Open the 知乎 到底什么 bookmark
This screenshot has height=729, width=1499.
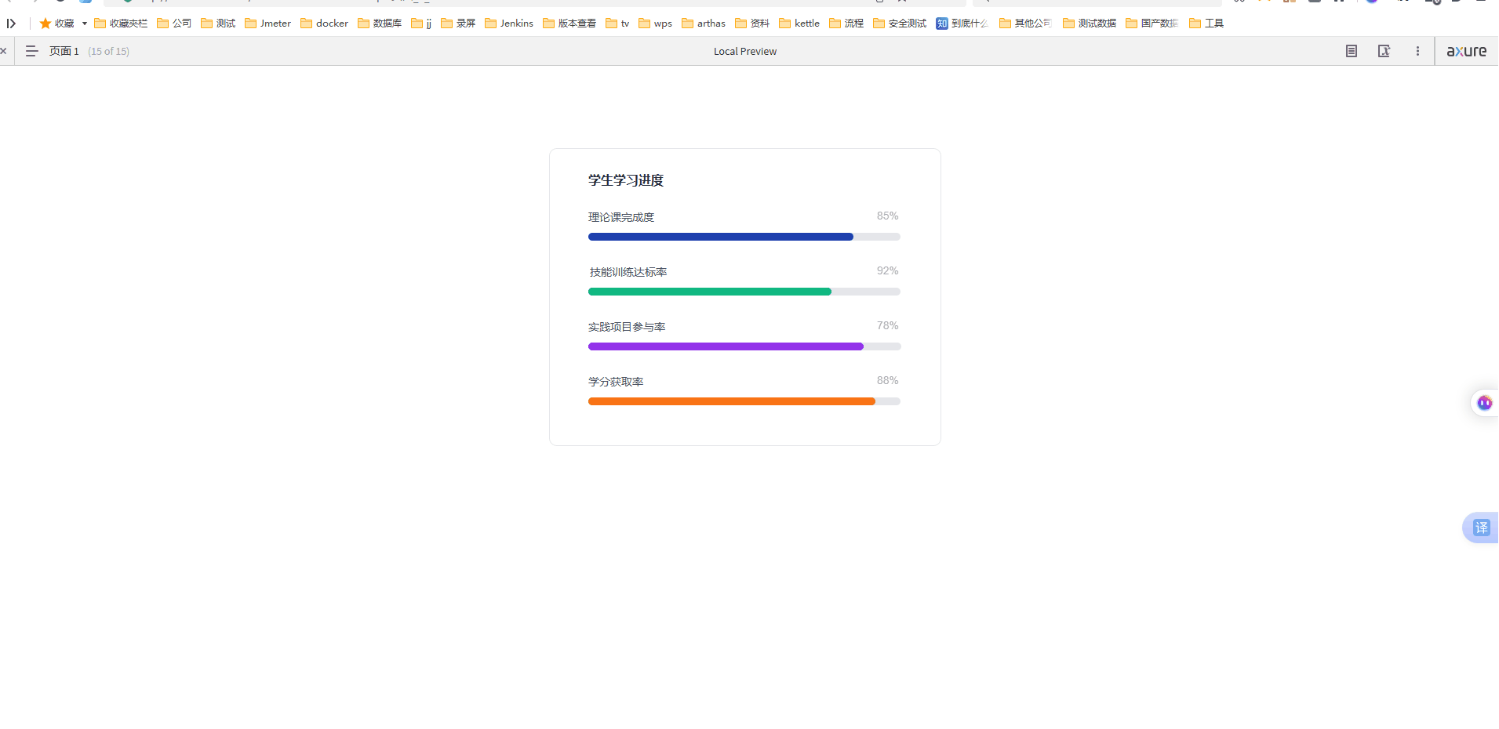(962, 24)
